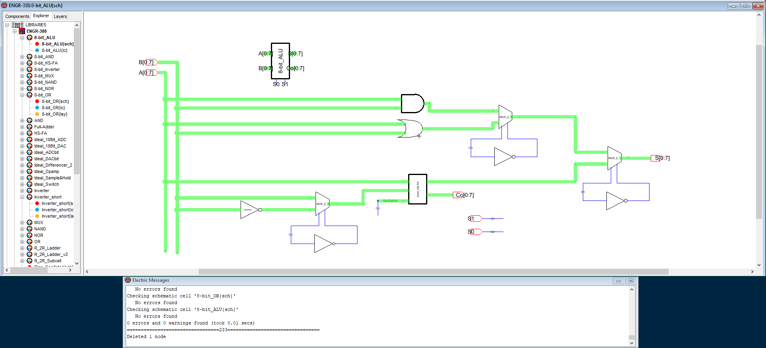Screen dimensions: 766x348
Task: Collapse the 8-bit_ALU cell group
Action: coord(22,37)
